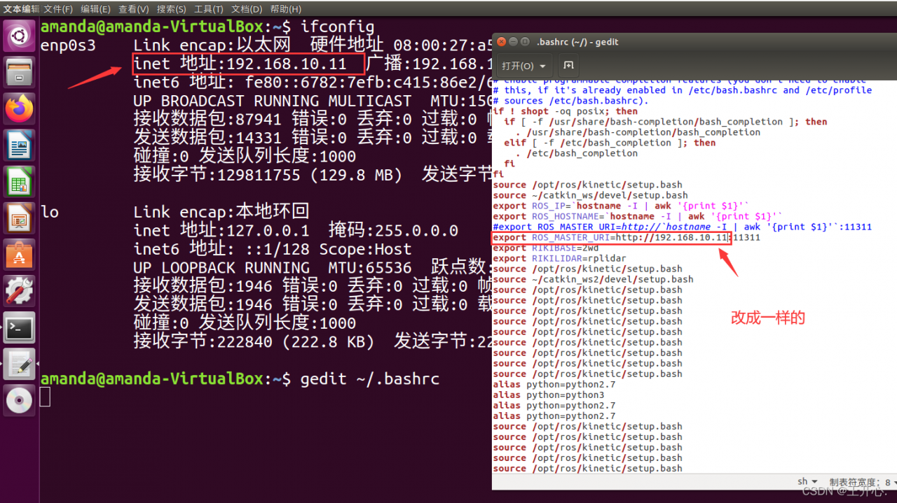Click 'inet 地址:192.168.10.11' in terminal

coord(240,64)
